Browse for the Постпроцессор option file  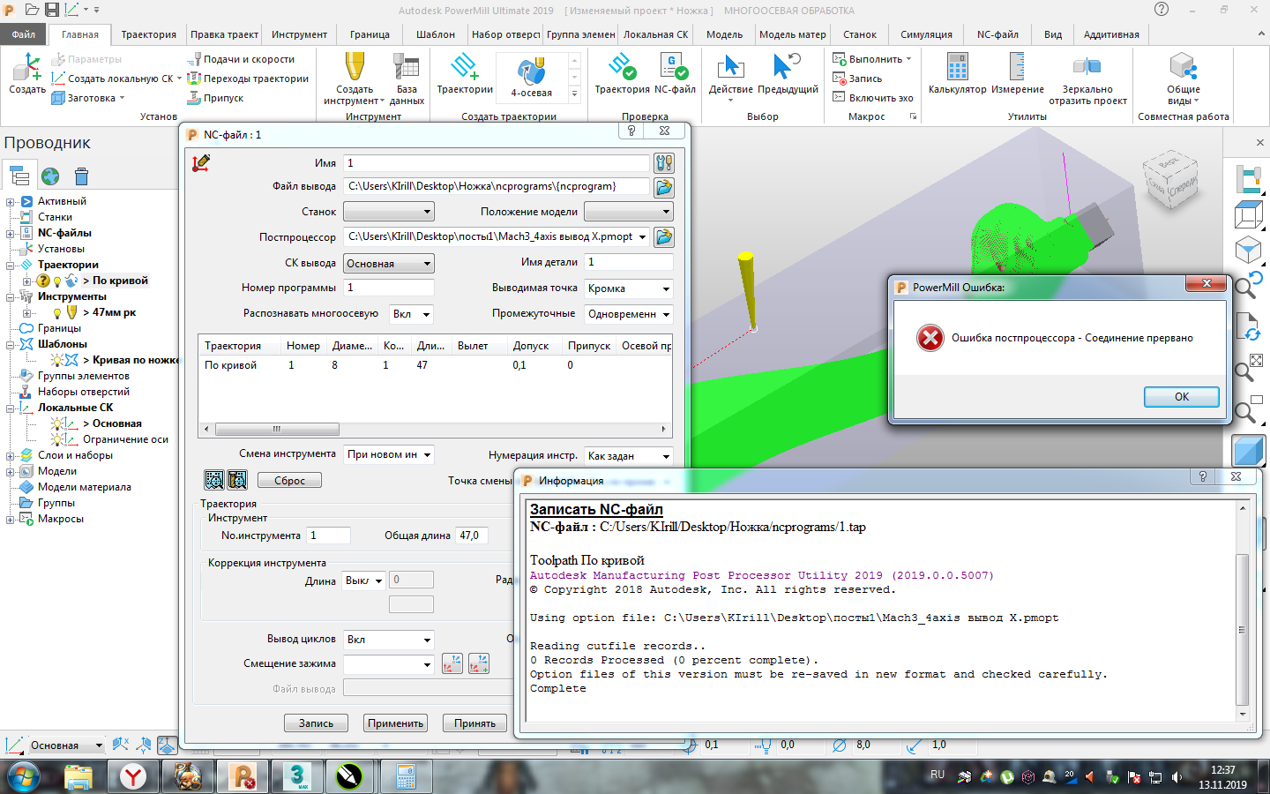[x=664, y=236]
